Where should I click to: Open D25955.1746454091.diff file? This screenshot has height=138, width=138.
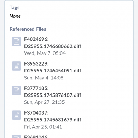[53, 71]
